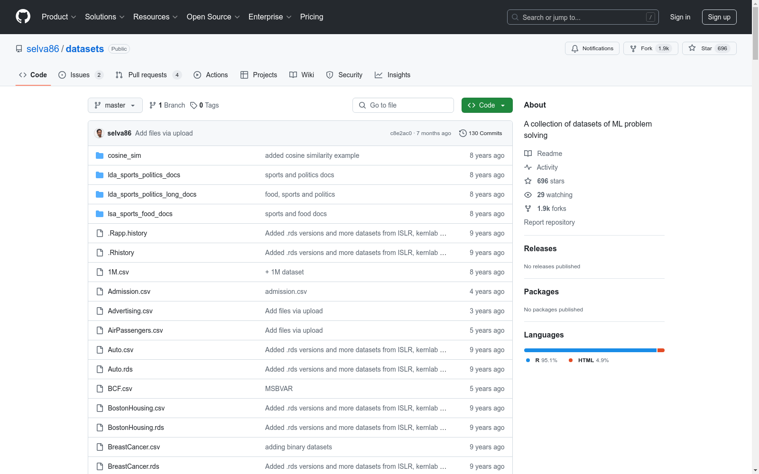759x474 pixels.
Task: Open the AirPassengers.csv file
Action: [x=135, y=330]
